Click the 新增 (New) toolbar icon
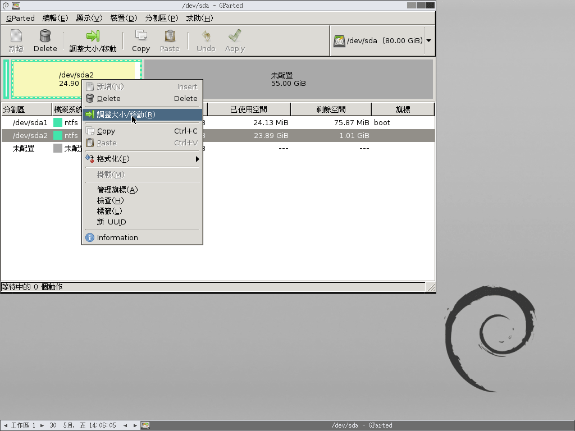 16,36
